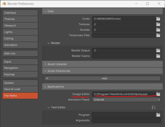165x127 pixels.
Task: Click Add button for script directory
Action: pos(102,78)
